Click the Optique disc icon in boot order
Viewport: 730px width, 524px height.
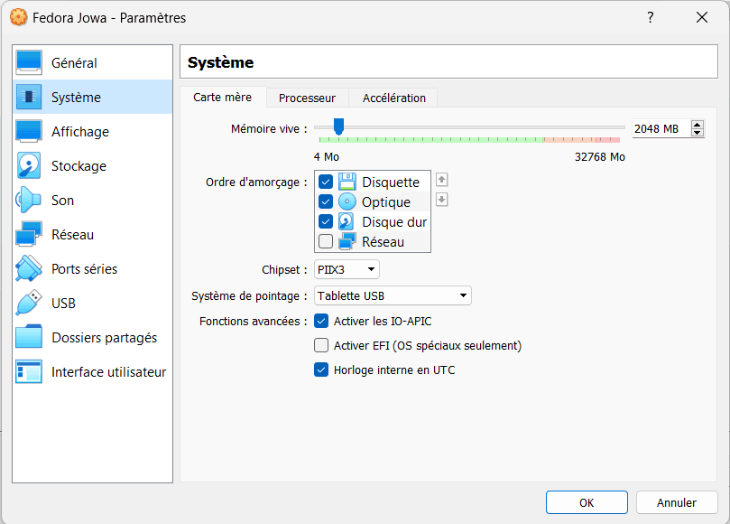(x=347, y=201)
